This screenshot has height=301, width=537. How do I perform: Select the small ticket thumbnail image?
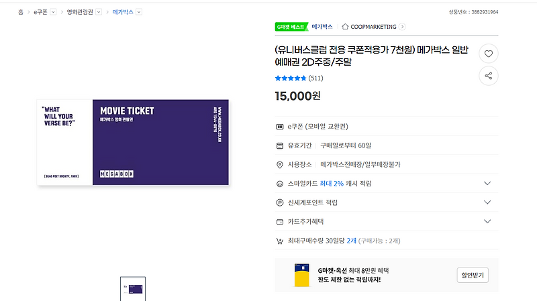133,288
